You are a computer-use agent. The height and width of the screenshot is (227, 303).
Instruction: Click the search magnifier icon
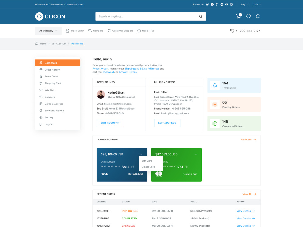(x=201, y=16)
